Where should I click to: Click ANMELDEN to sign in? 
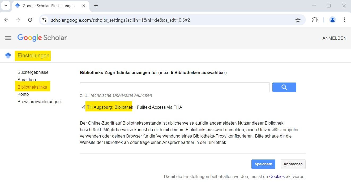tap(334, 38)
